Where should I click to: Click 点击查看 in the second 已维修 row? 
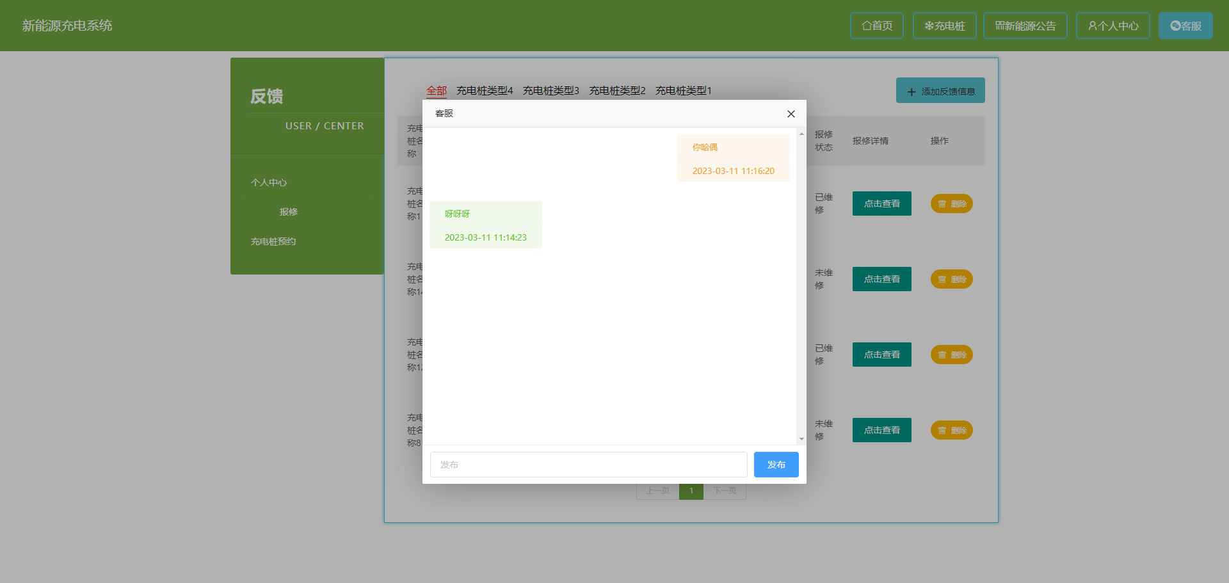(881, 355)
